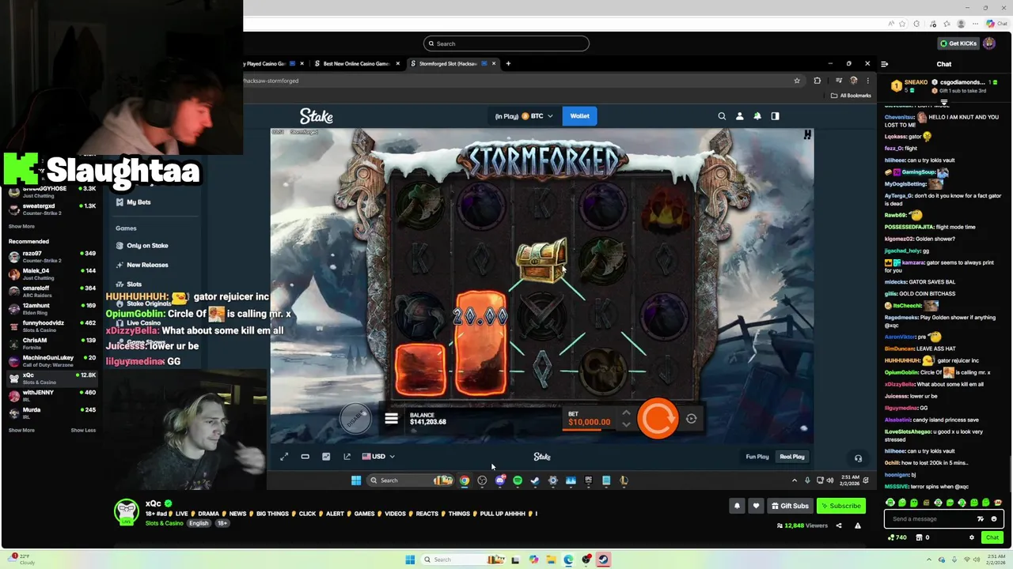Click Show Less in recommended list
Image resolution: width=1013 pixels, height=569 pixels.
(x=83, y=430)
